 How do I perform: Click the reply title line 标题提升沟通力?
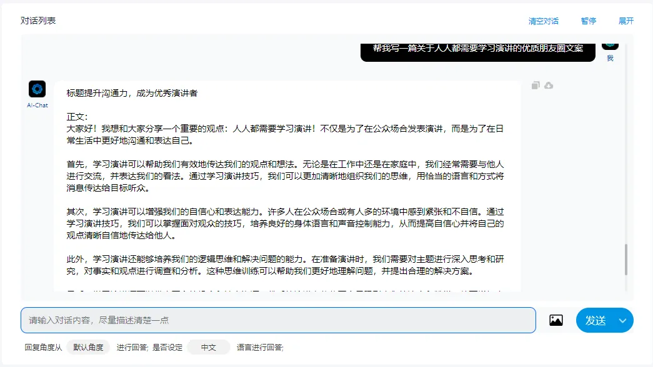132,93
